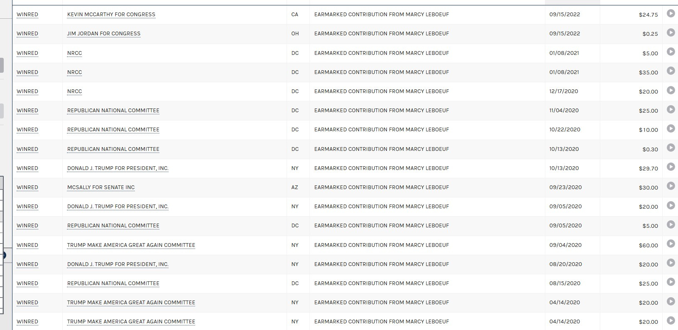
Task: Select earmarked contribution description in Kevin McCarthy row
Action: pos(381,15)
